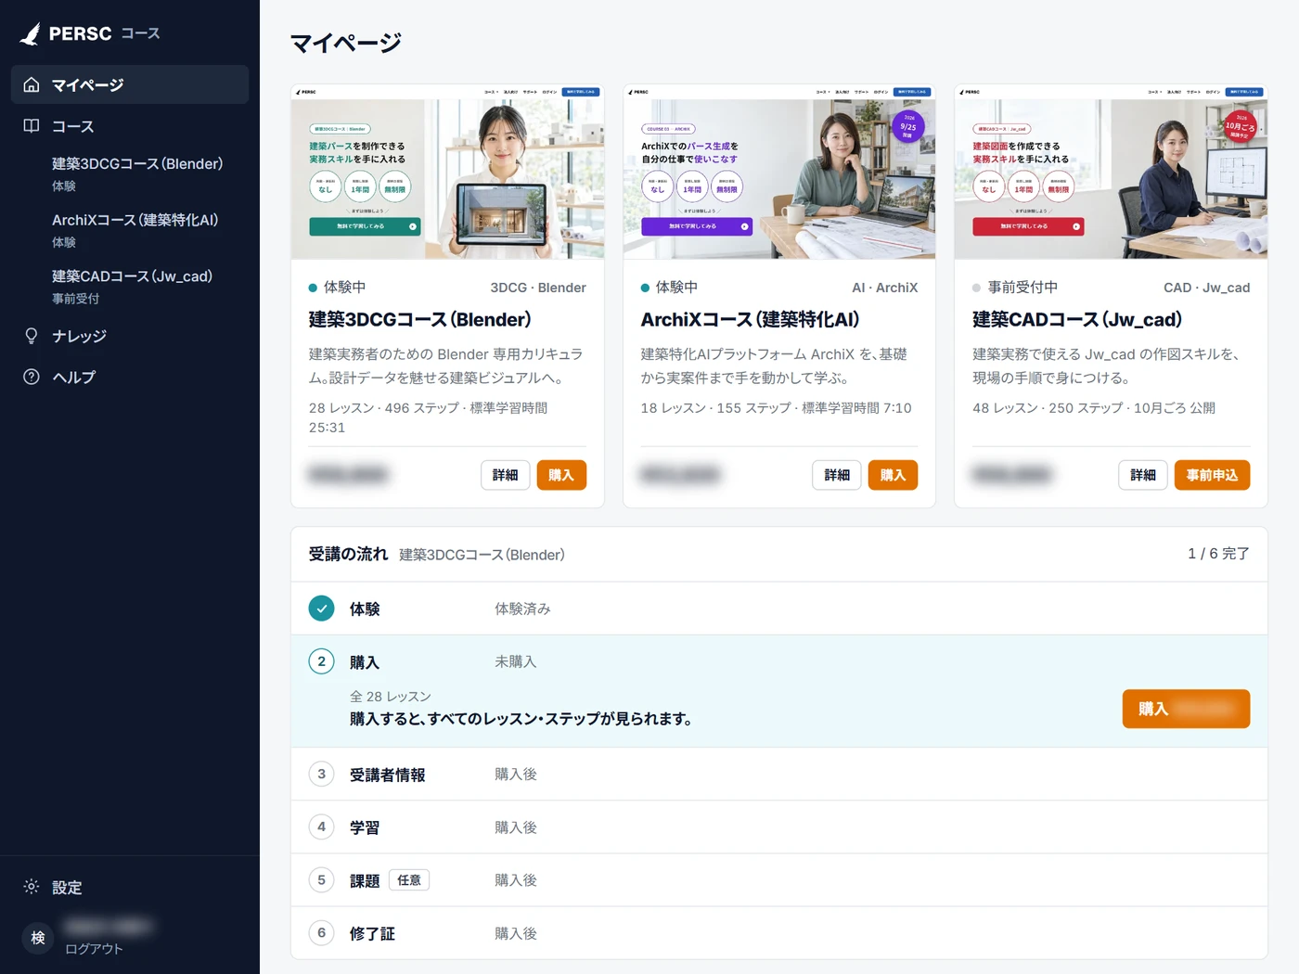The image size is (1299, 974).
Task: Click 詳細 on the 建築CADコース card
Action: pyautogui.click(x=1143, y=475)
